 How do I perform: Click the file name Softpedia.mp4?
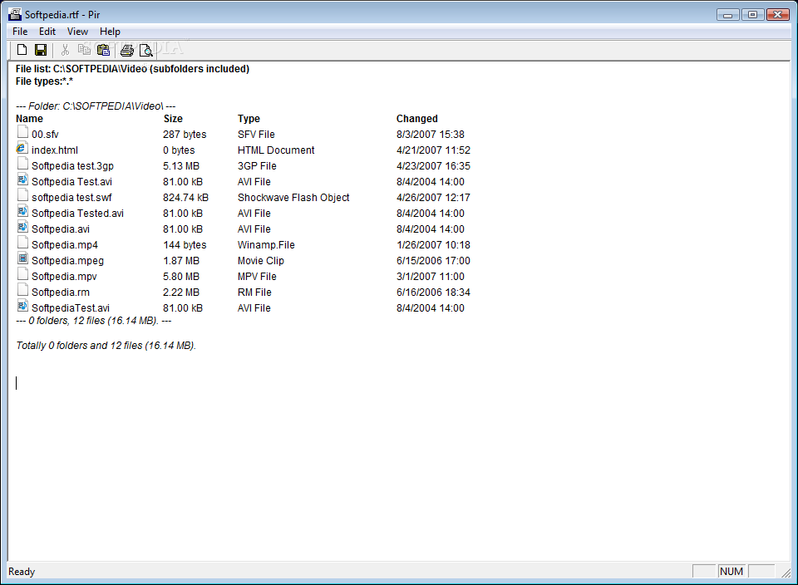point(65,244)
